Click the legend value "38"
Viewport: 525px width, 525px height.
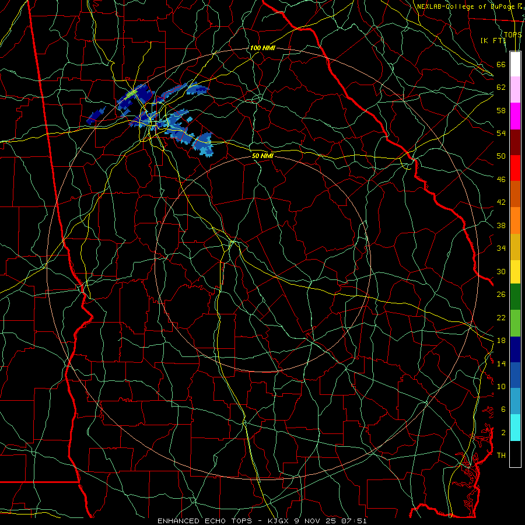pyautogui.click(x=501, y=225)
